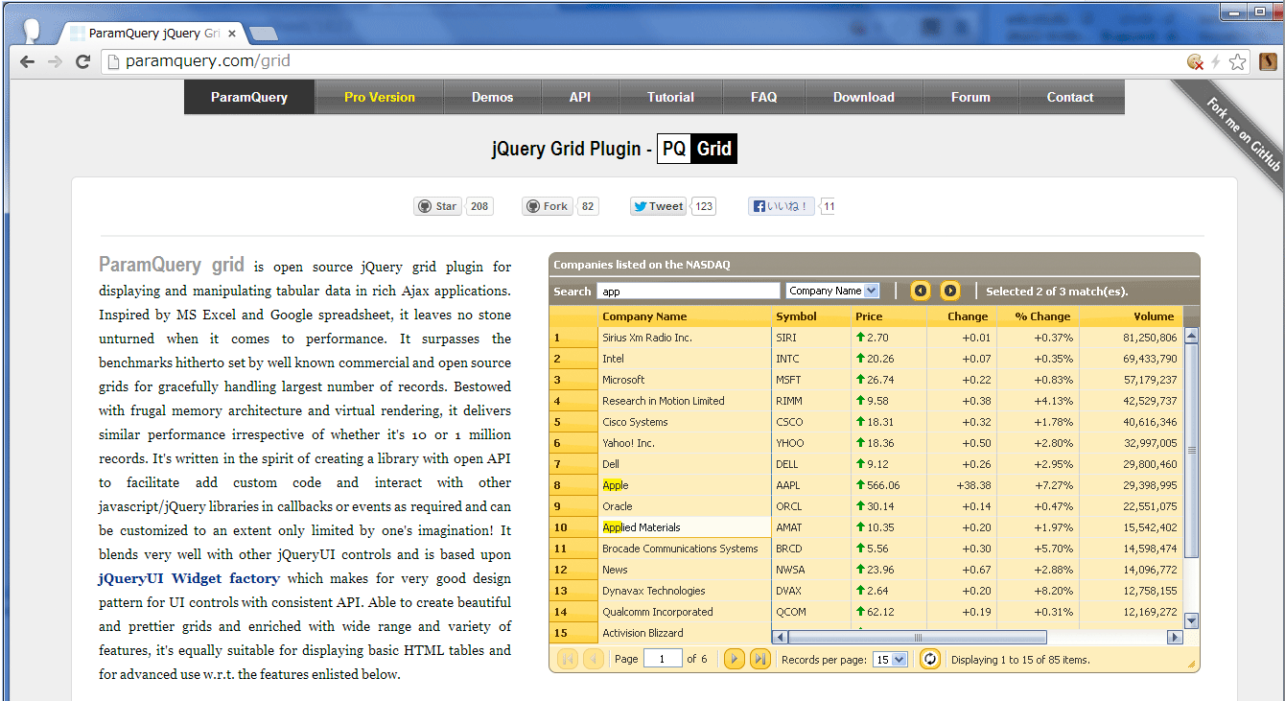Click the GitHub star count 208
Viewport: 1285px width, 701px height.
tap(479, 206)
